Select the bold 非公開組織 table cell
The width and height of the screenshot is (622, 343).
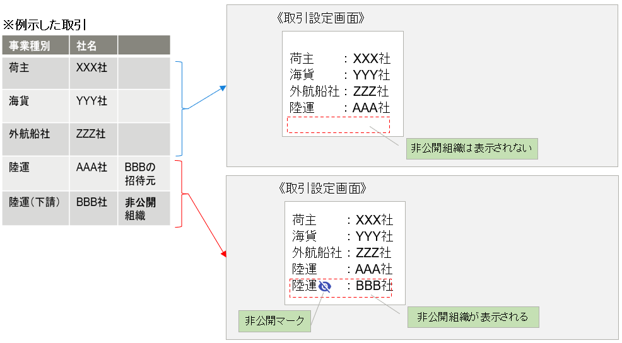coord(140,209)
